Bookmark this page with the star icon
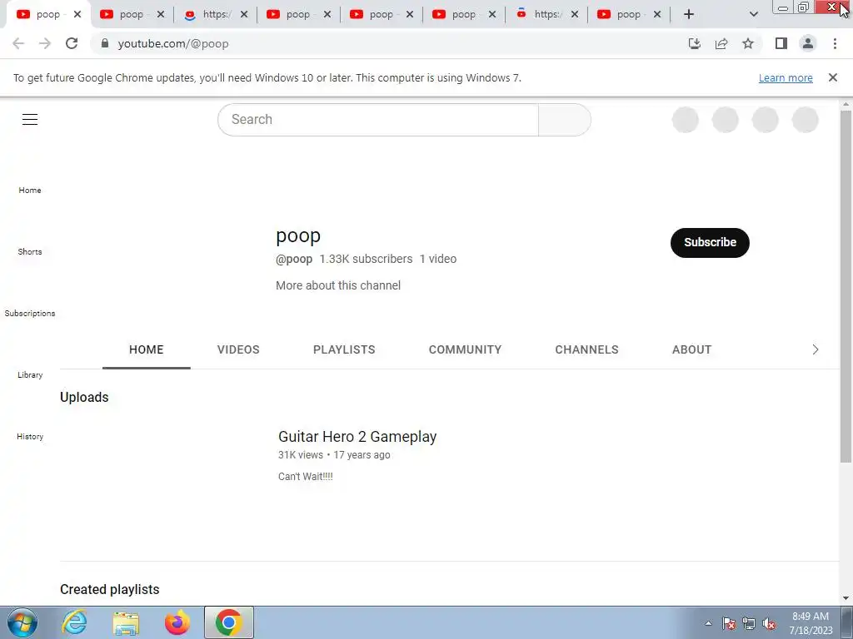This screenshot has width=853, height=639. tap(748, 43)
